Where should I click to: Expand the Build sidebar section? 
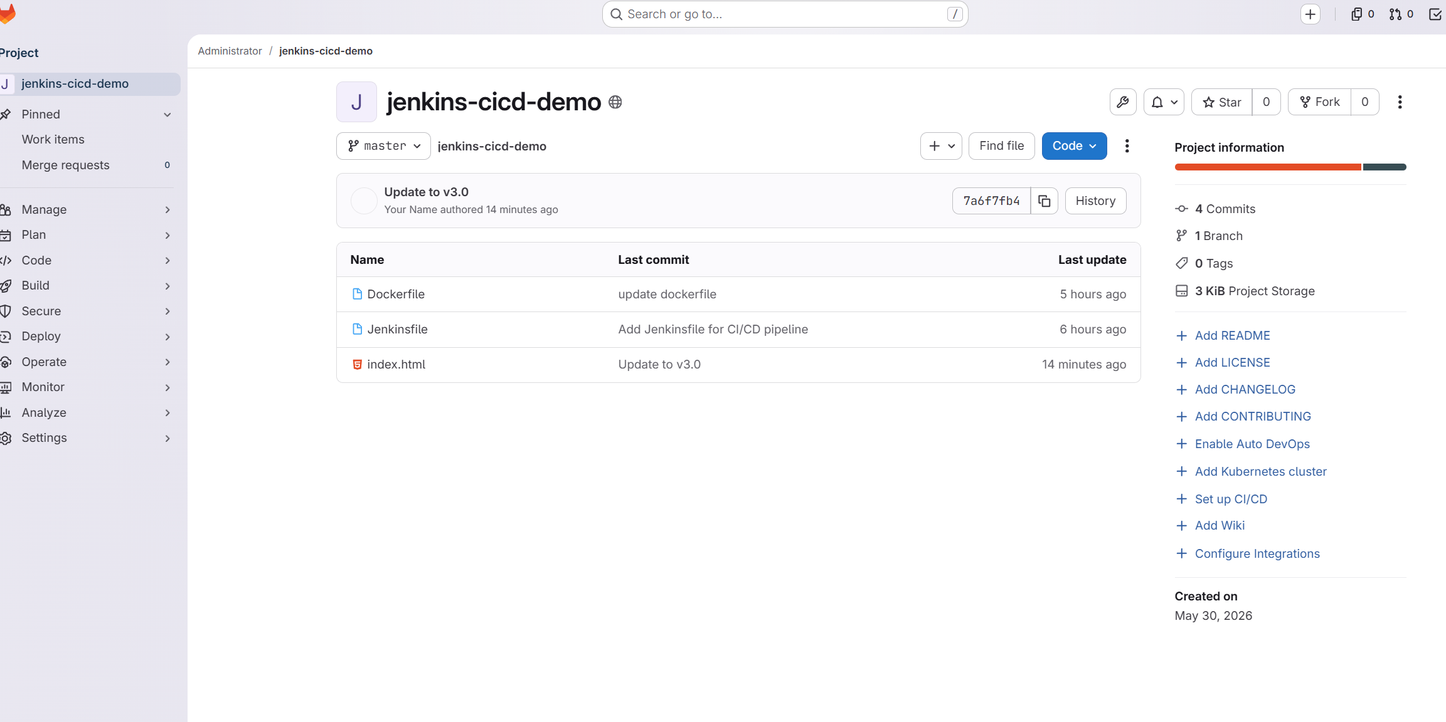point(87,286)
